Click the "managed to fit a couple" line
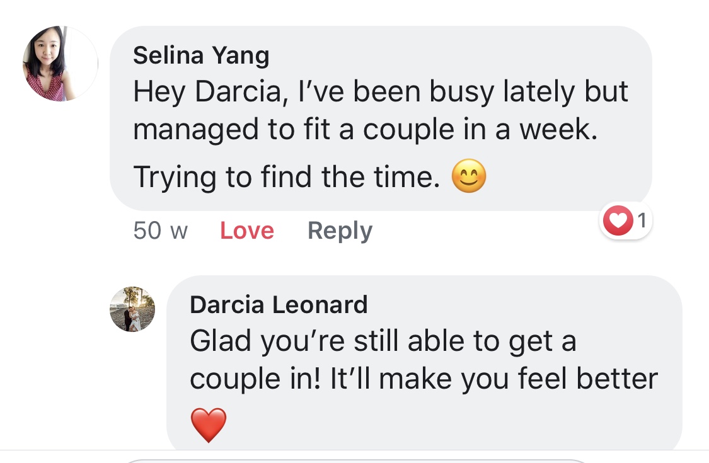Viewport: 709px width, 463px height. (364, 129)
